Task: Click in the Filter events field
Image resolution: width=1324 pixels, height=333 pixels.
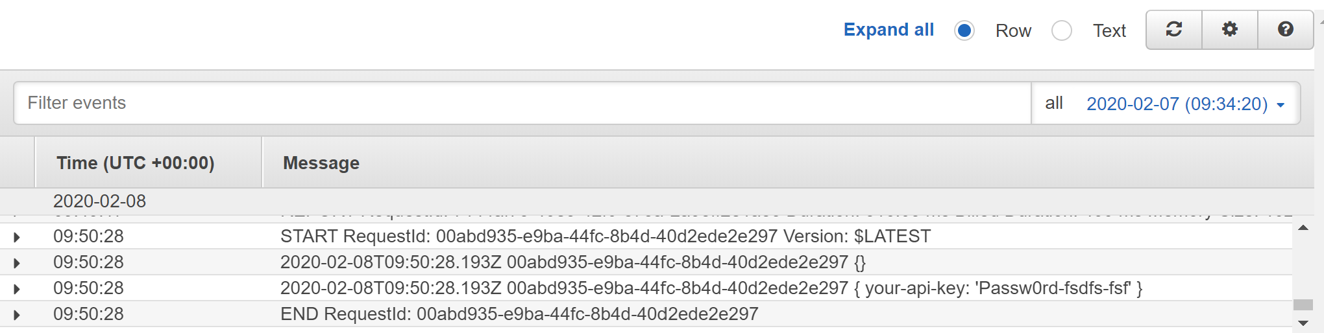Action: (x=519, y=103)
